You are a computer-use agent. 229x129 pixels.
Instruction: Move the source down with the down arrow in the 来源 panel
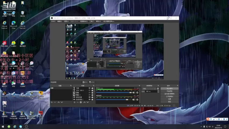(88, 102)
